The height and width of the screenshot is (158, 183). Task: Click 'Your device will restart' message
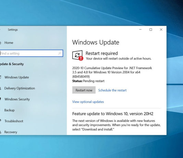coord(119,58)
